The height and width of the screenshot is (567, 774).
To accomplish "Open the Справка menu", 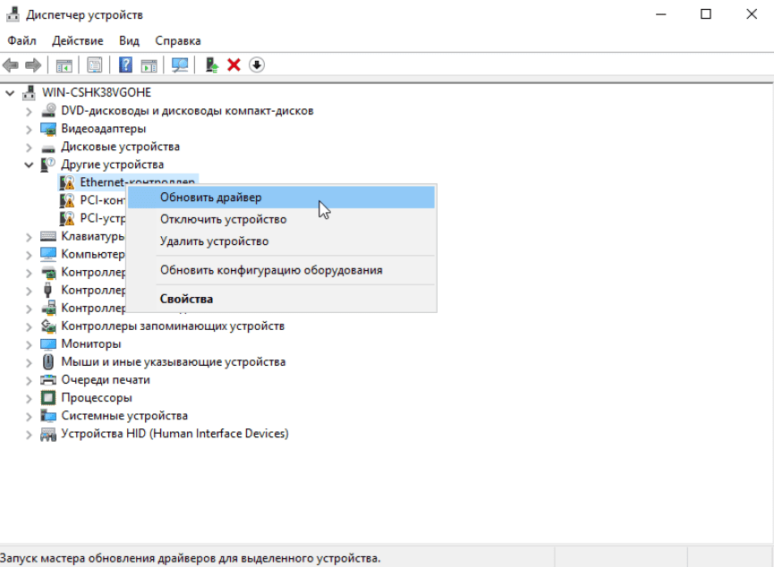I will [x=178, y=40].
